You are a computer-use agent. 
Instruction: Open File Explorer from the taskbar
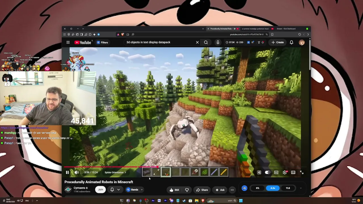coord(197,201)
